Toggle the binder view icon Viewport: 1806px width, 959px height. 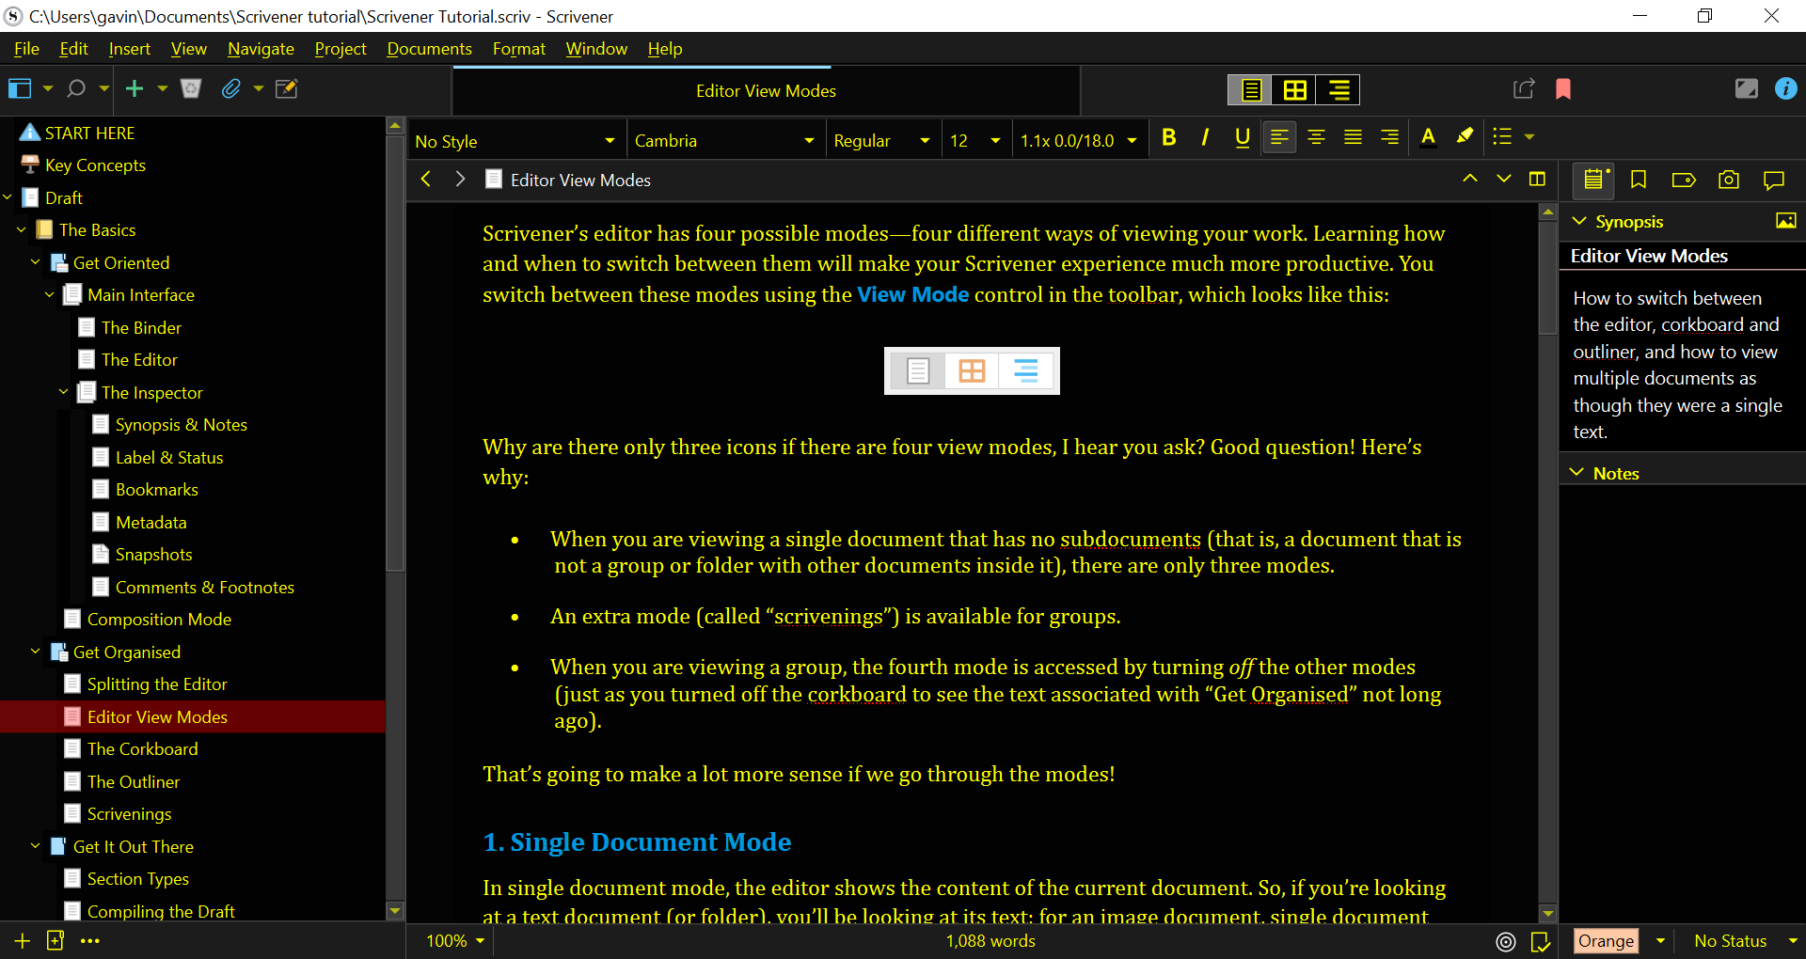click(x=20, y=88)
